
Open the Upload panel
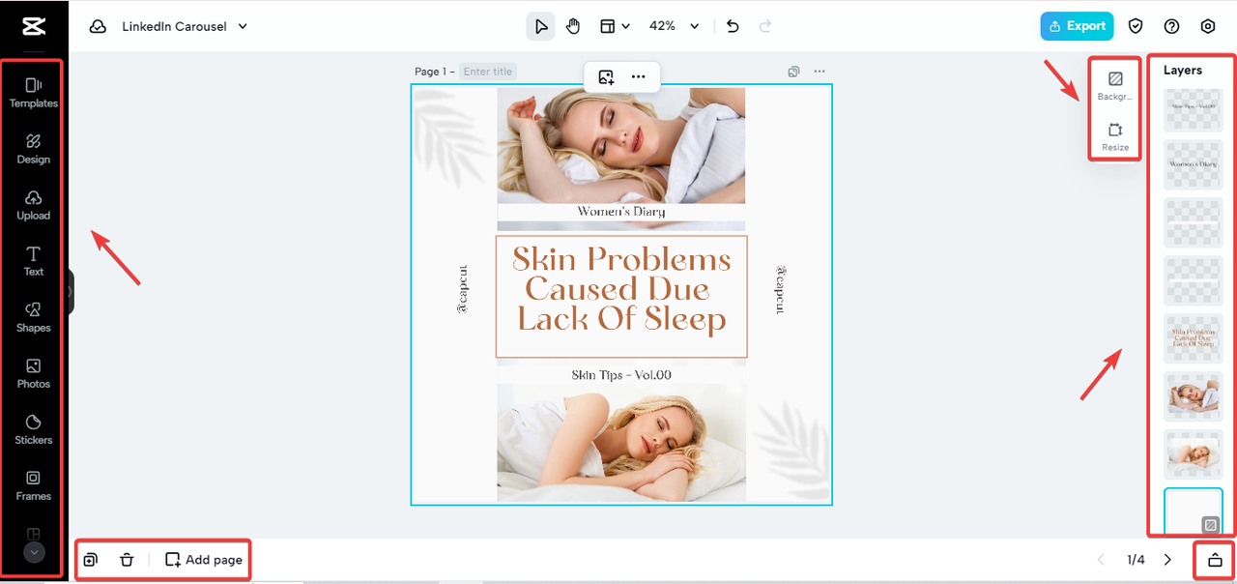click(34, 205)
